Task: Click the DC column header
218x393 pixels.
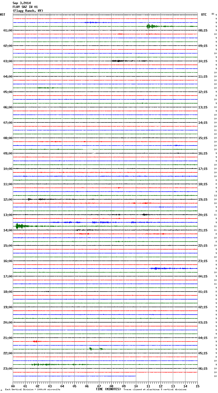Action: tap(213, 14)
